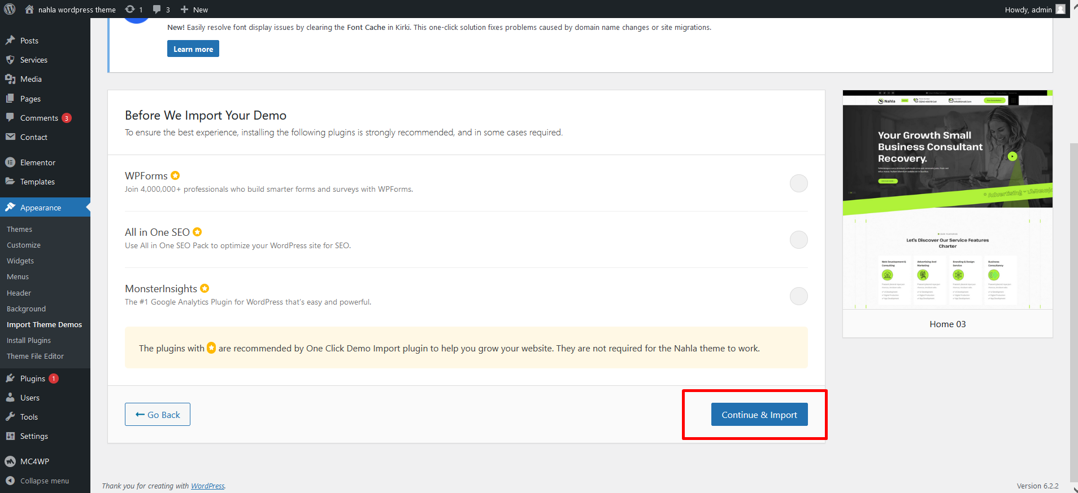Enable the WPForms plugin toggle

[x=798, y=183]
